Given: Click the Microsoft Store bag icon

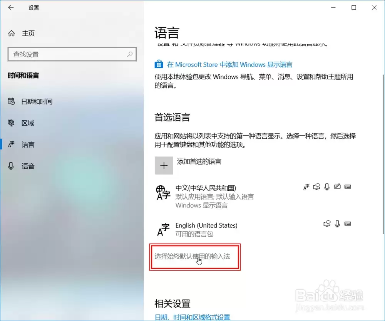Looking at the screenshot, I should tap(159, 64).
